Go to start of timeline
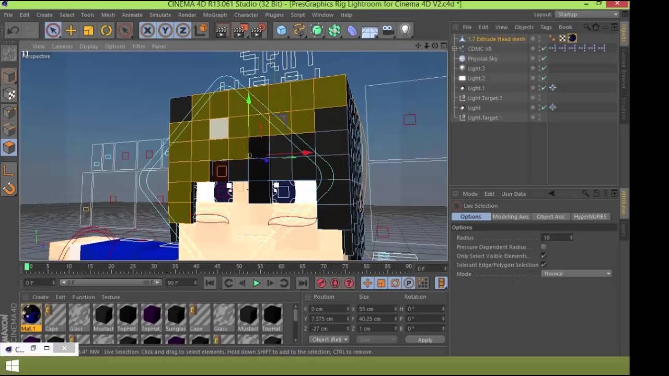Screen dimensions: 669x376 [210, 283]
